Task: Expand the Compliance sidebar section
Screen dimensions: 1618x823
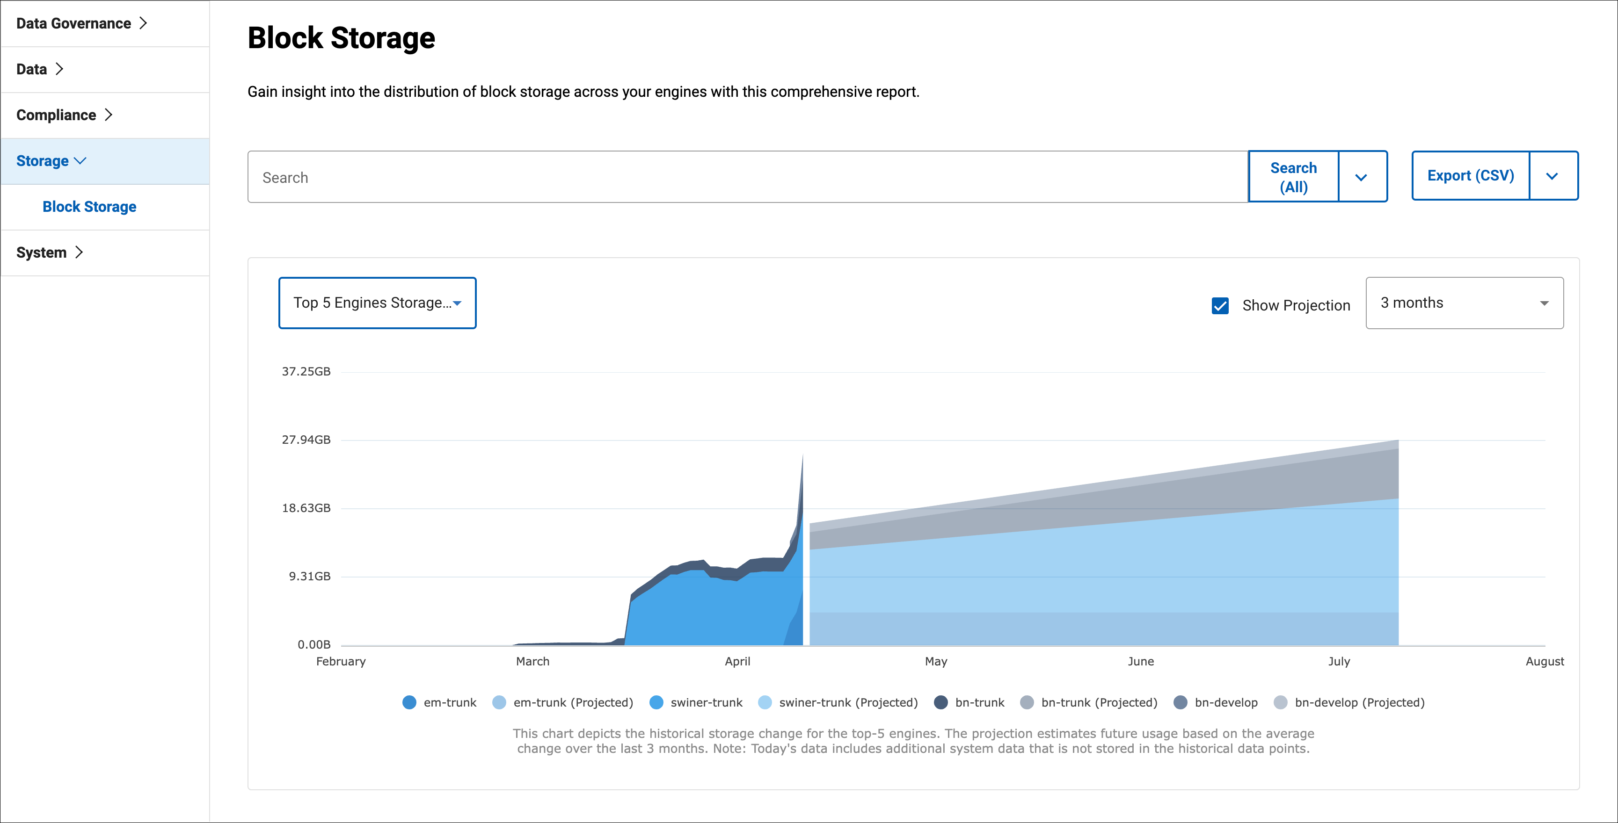Action: click(x=64, y=115)
